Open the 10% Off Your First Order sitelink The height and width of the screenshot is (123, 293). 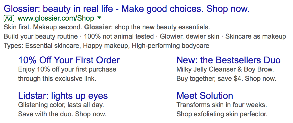pos(69,60)
